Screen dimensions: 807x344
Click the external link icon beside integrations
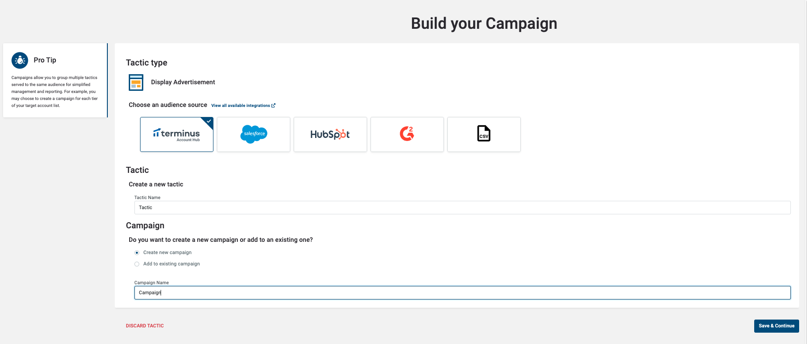point(273,106)
